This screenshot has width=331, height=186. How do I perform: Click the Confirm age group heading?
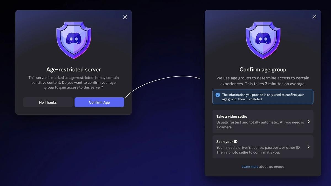click(x=263, y=69)
